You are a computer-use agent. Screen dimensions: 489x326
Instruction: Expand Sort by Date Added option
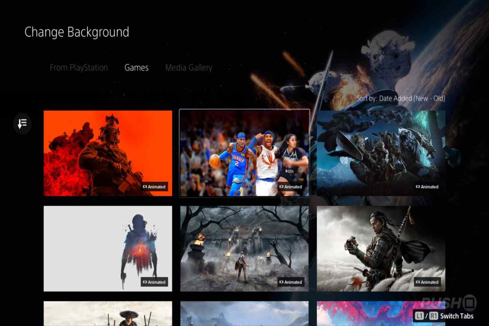point(401,98)
